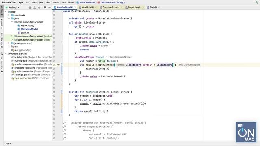
Task: Click the Expand All icon in Project panel
Action: (x=35, y=7)
